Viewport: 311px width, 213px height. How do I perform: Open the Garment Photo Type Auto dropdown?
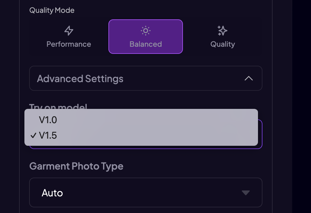click(x=145, y=192)
